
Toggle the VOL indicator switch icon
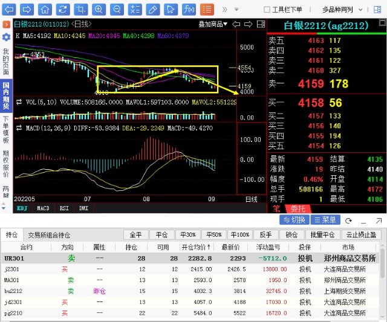coord(19,102)
